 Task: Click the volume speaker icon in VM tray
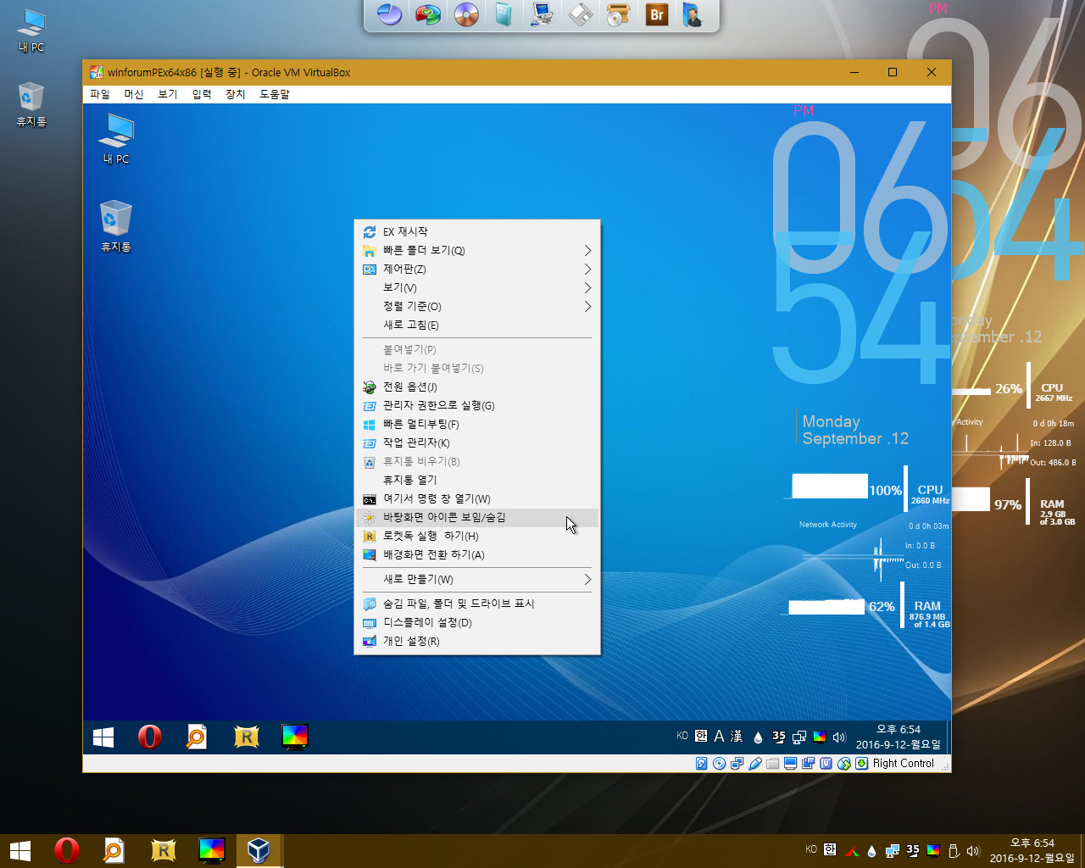pos(839,737)
